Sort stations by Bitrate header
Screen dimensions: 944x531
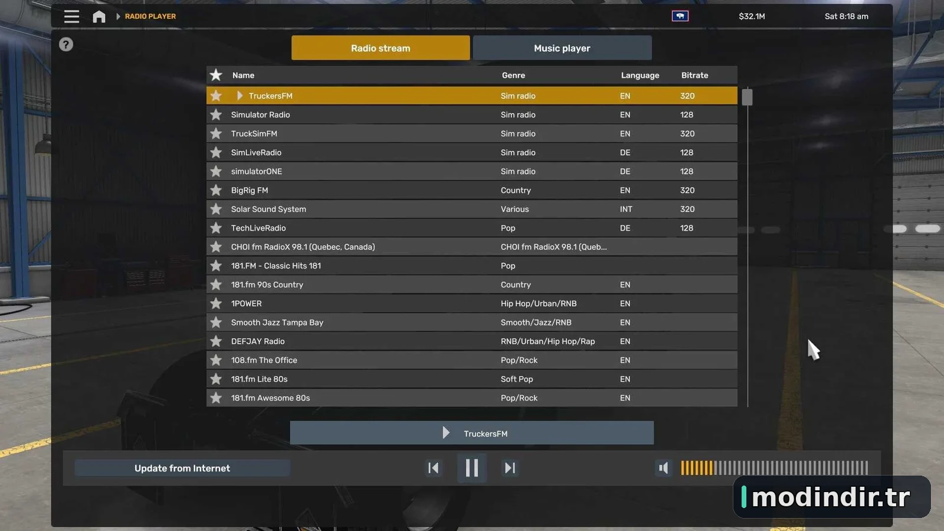pos(694,75)
